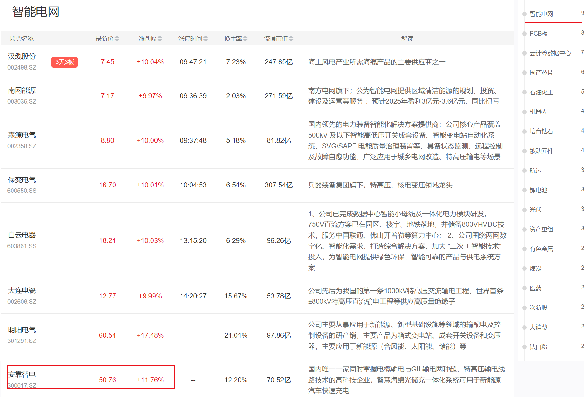The height and width of the screenshot is (397, 584).
Task: Click the 森源电气 stock name
Action: coord(22,135)
